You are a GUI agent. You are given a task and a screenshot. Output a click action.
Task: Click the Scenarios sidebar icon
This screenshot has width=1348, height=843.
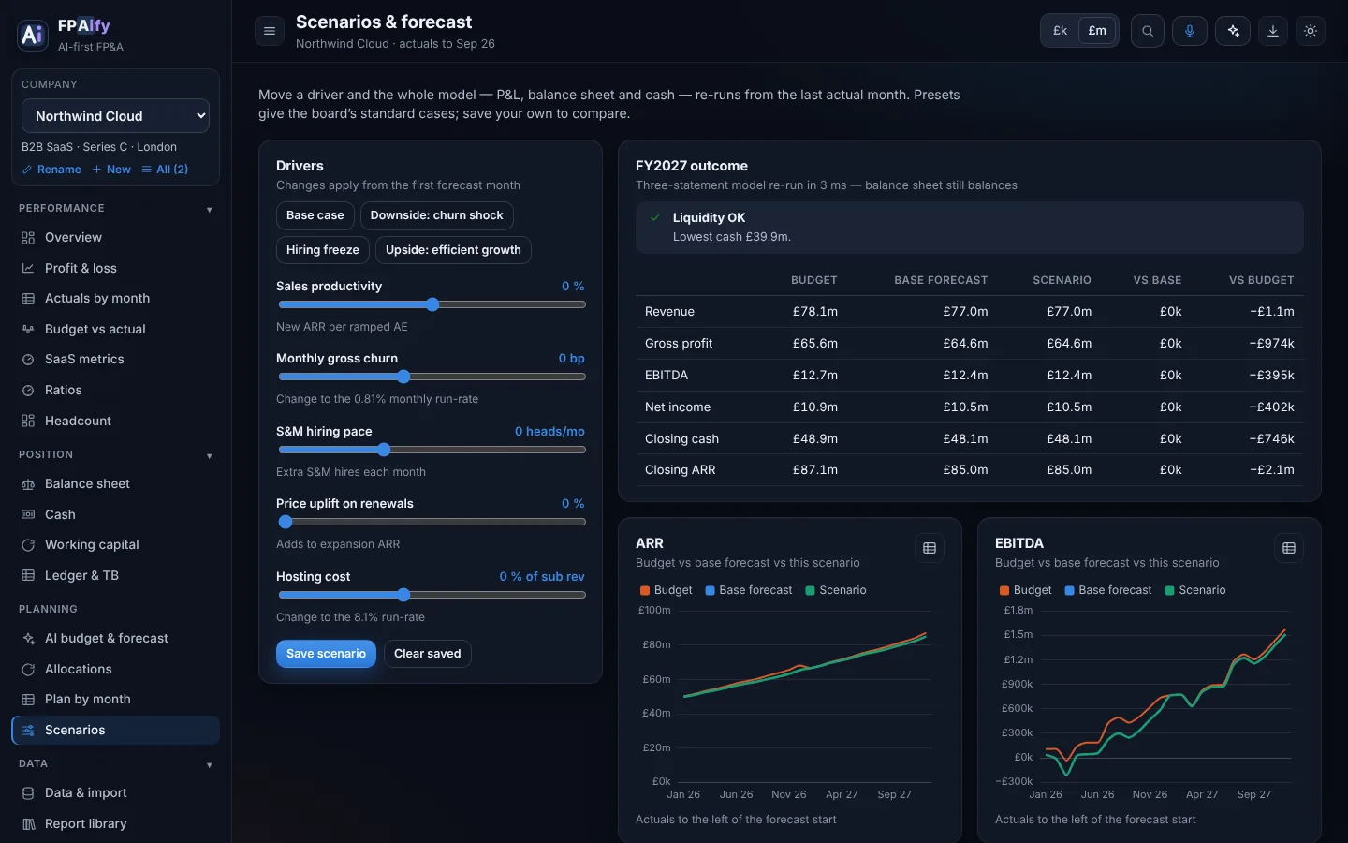click(x=28, y=731)
